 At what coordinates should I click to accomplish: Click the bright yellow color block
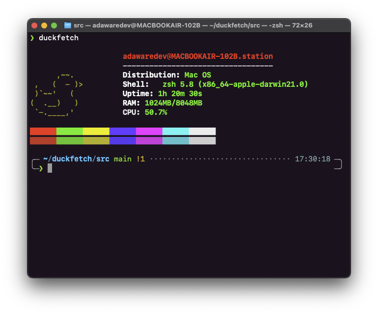pyautogui.click(x=96, y=131)
